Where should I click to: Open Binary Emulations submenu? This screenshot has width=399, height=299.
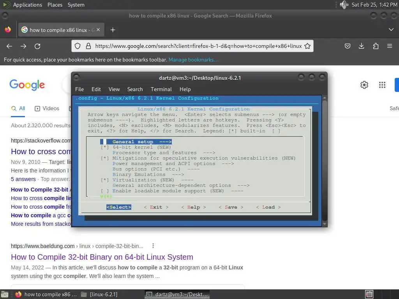tap(148, 174)
